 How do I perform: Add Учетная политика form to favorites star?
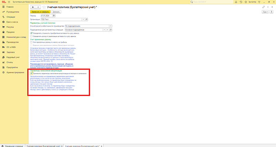43,7
